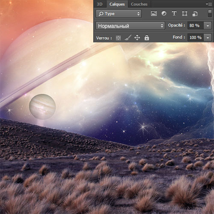Open the layers panel flyout menu
Image resolution: width=214 pixels, height=214 pixels.
209,4
